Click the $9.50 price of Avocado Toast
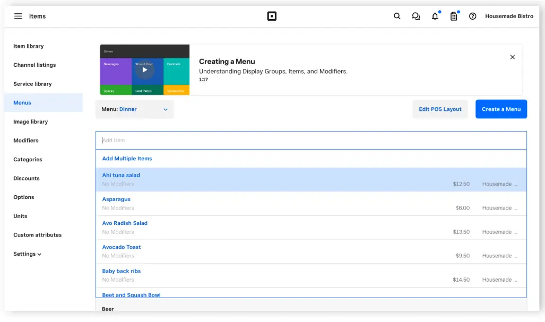The width and height of the screenshot is (545, 322). tap(463, 256)
